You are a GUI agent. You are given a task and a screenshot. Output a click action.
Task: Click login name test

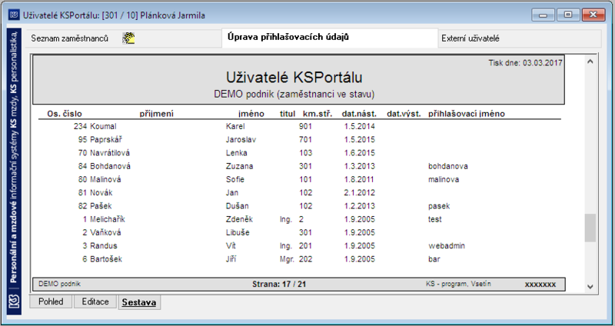pos(435,219)
